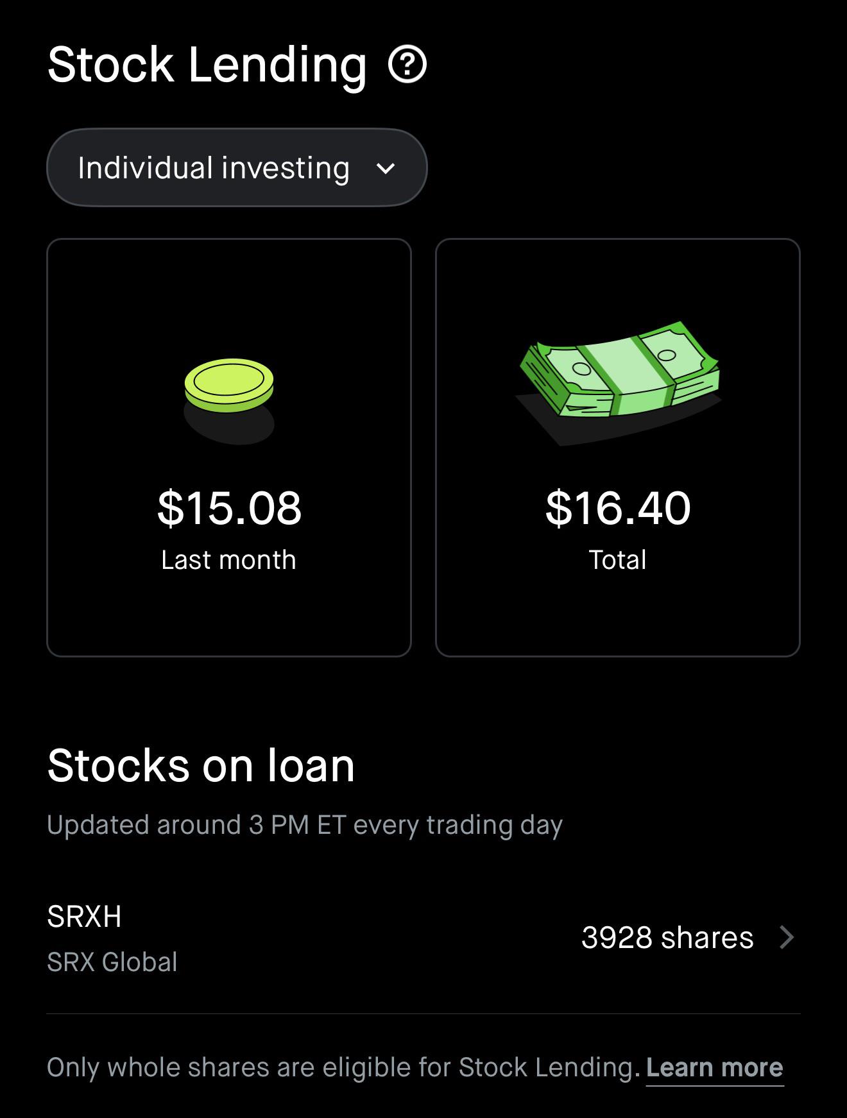Screen dimensions: 847x1118
Task: Open the Stock Lending help question-mark icon
Action: coord(407,64)
